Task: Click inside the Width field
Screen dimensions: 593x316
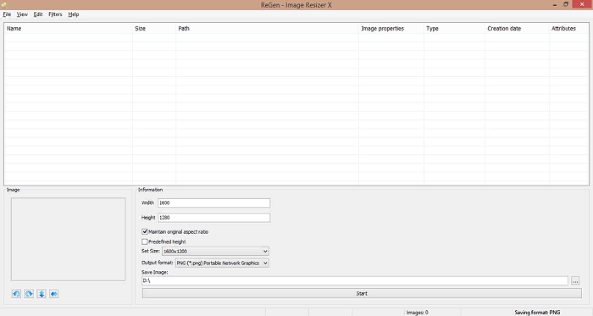Action: coord(212,203)
